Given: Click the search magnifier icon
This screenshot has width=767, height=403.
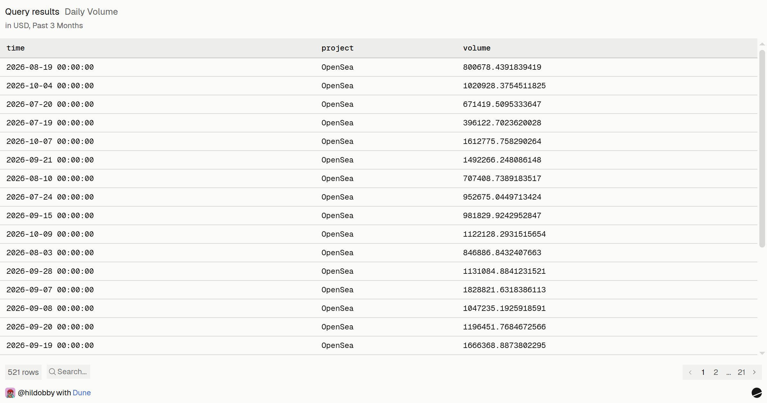Looking at the screenshot, I should pyautogui.click(x=52, y=372).
